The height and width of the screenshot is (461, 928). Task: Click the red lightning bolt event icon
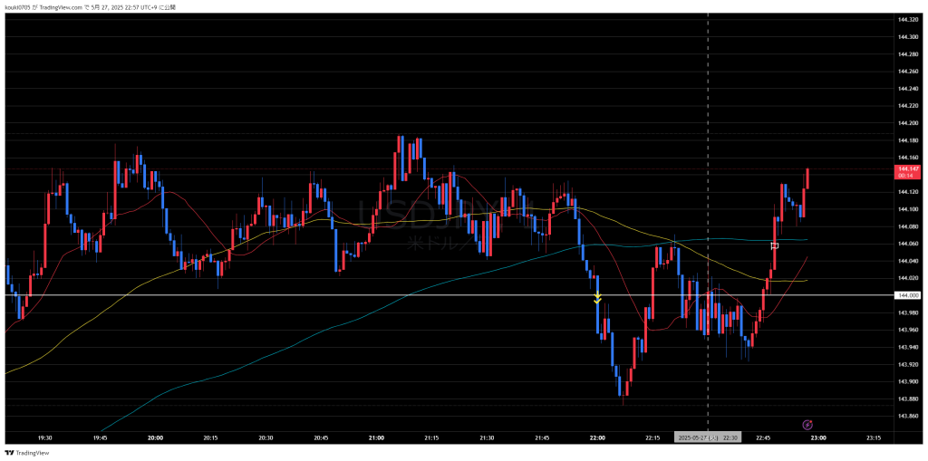(807, 424)
